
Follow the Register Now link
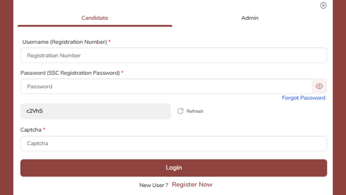pos(192,185)
